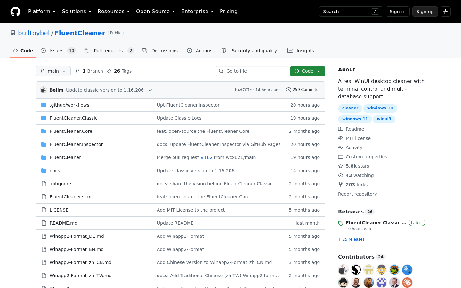Viewport: 461px width, 288px height.
Task: Open pull request #162 link
Action: tap(206, 157)
